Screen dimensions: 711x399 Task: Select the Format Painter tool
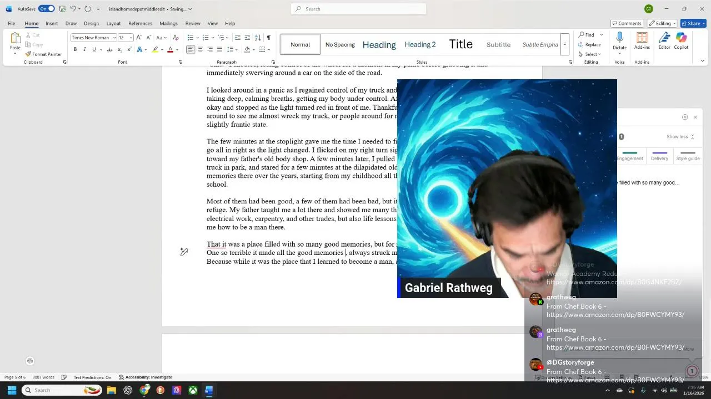coord(43,54)
